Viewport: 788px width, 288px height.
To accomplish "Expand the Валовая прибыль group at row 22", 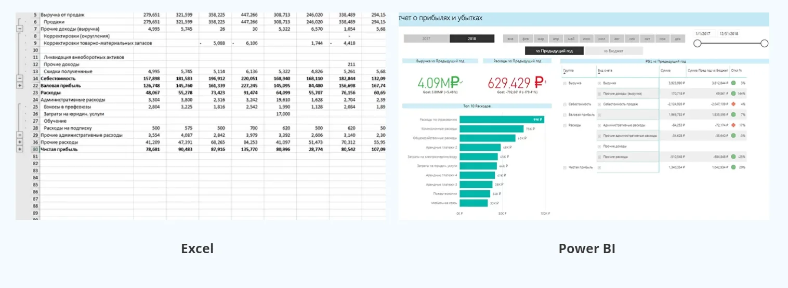I will click(x=20, y=85).
